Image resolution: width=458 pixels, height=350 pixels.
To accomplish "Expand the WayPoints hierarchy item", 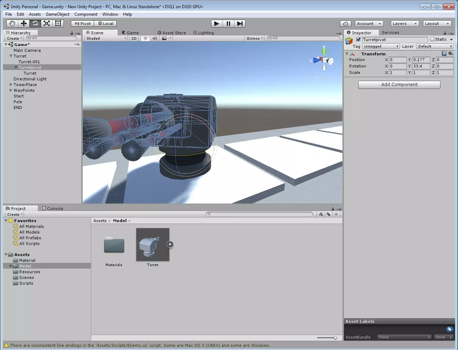I will tap(11, 90).
